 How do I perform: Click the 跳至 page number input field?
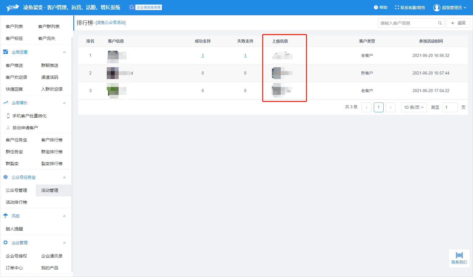(450, 107)
